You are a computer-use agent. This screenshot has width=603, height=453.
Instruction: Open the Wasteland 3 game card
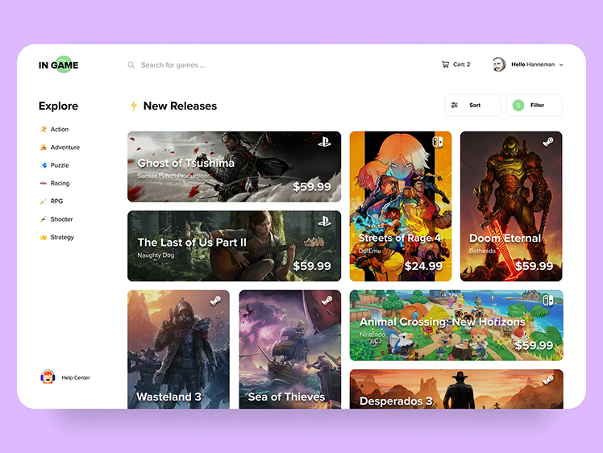(178, 349)
